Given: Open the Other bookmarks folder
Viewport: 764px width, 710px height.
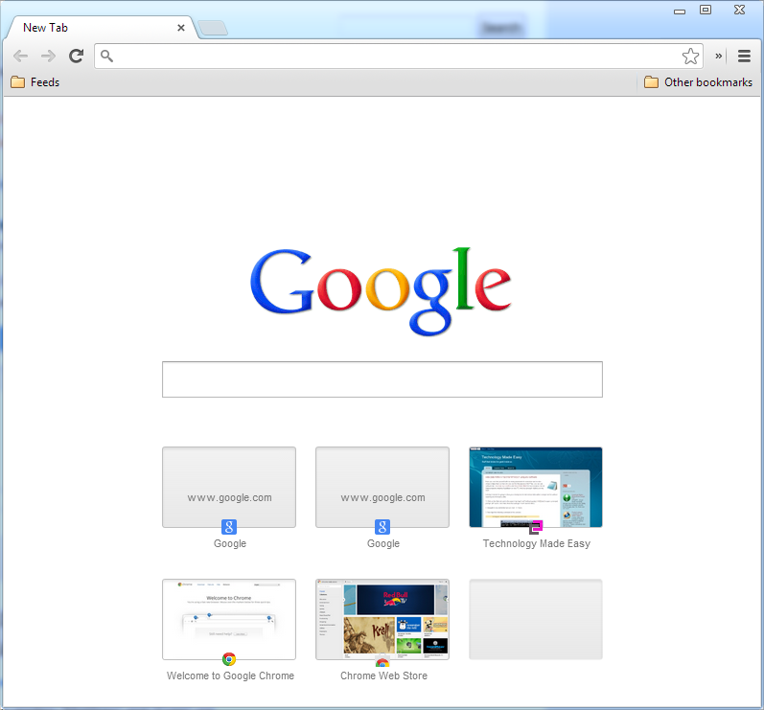Looking at the screenshot, I should (x=698, y=81).
